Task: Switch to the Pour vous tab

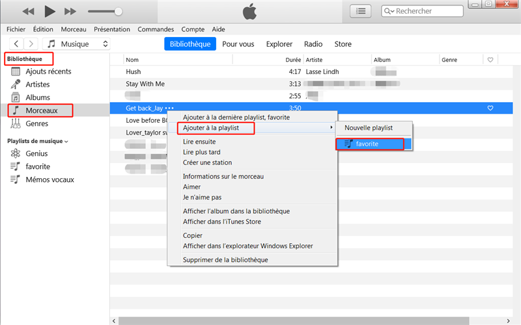Action: click(238, 44)
